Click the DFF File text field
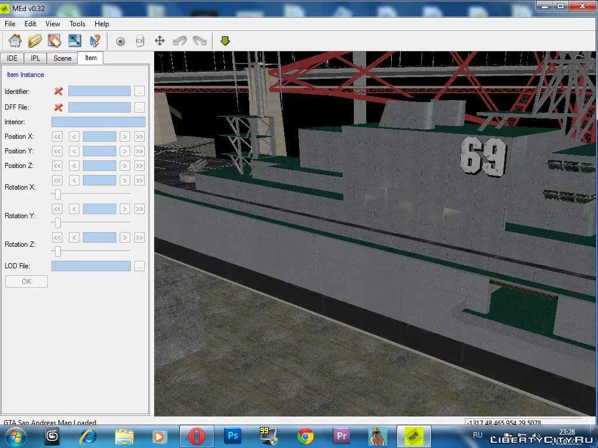This screenshot has height=448, width=598. pos(99,107)
